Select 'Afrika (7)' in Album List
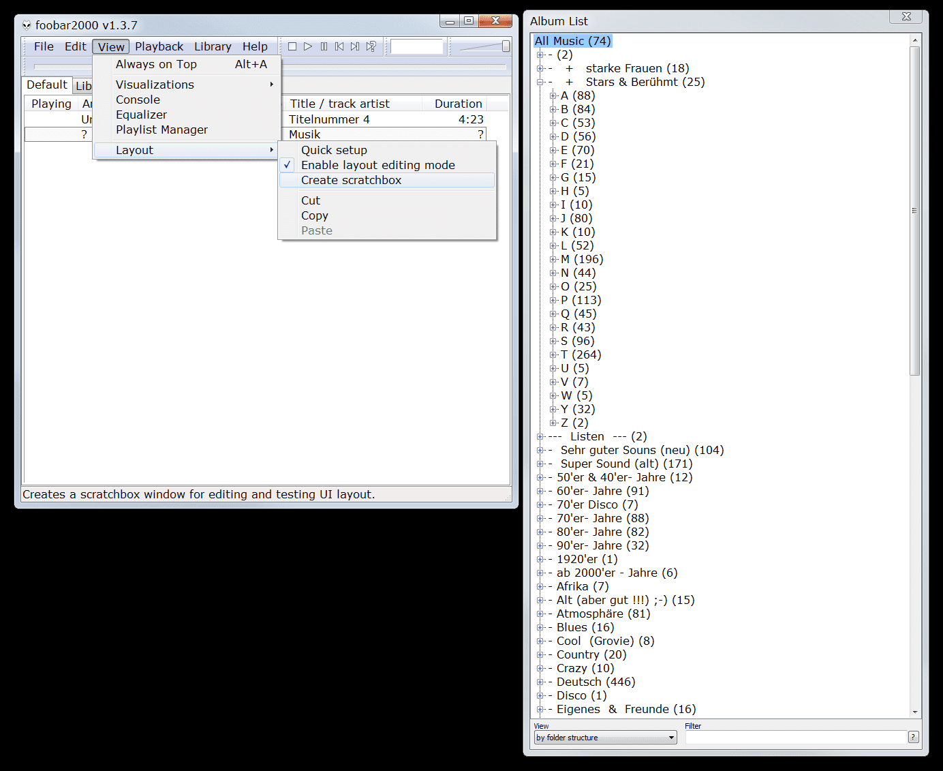The height and width of the screenshot is (771, 943). tap(578, 586)
